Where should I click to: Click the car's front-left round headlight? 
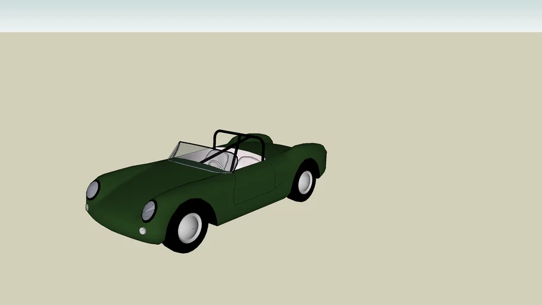click(92, 189)
